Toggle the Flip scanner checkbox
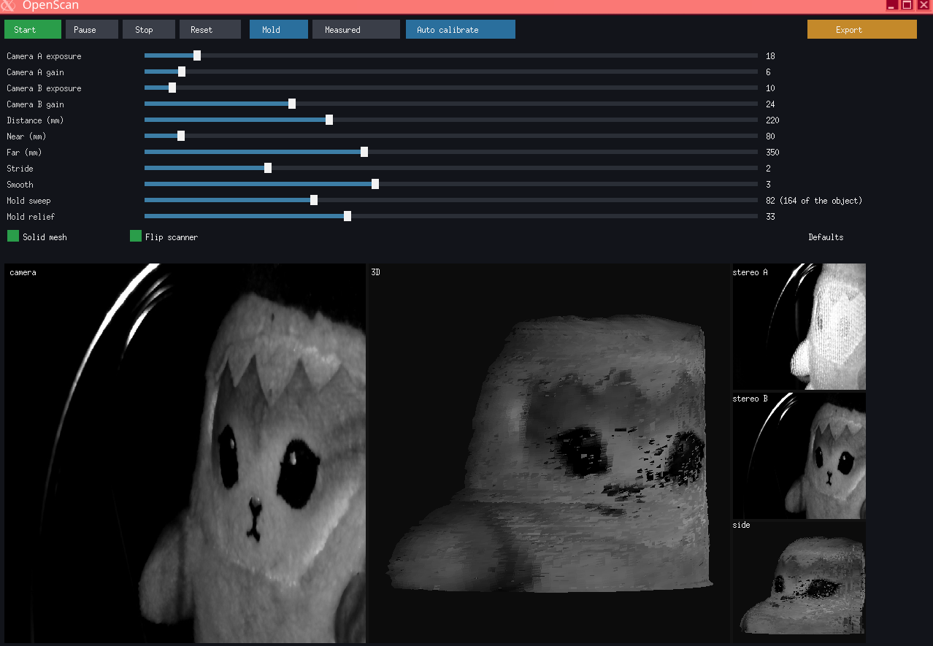Image resolution: width=933 pixels, height=646 pixels. 136,236
